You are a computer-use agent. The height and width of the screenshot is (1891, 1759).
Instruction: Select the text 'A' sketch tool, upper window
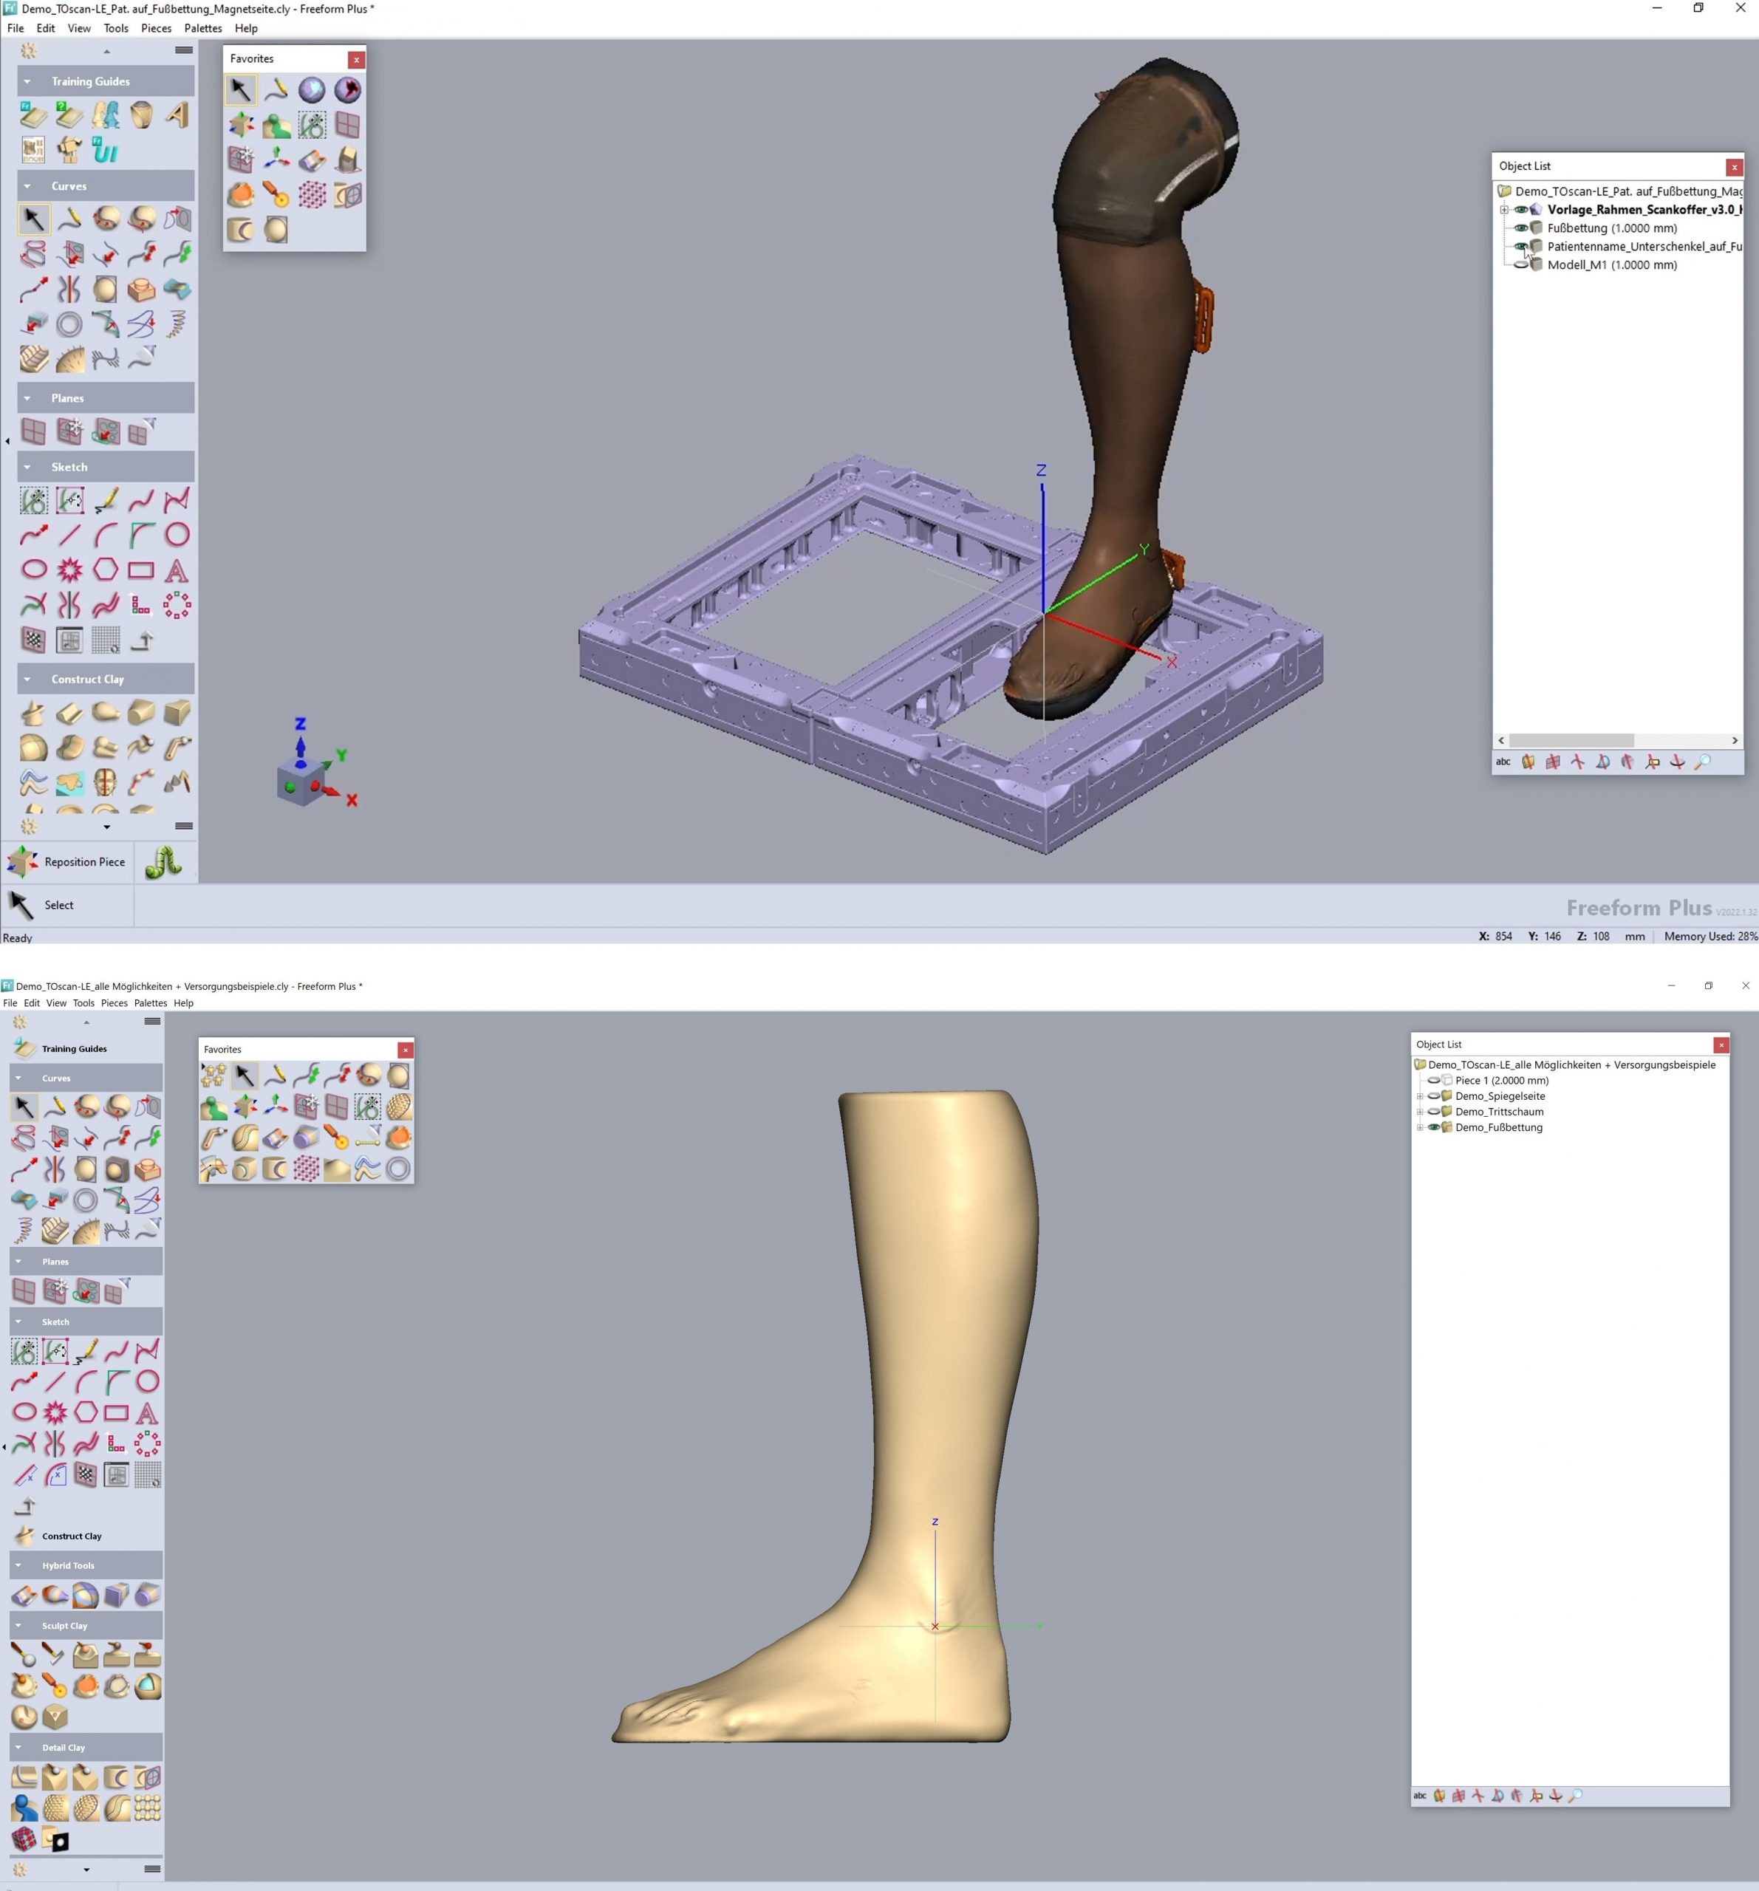177,570
